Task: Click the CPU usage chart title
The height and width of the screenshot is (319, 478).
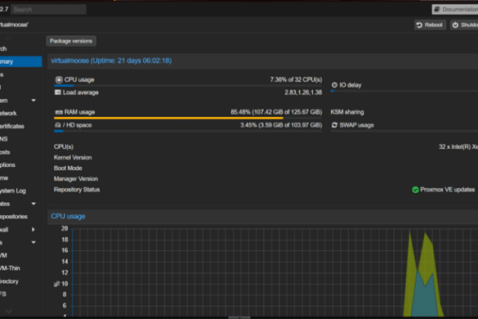Action: (68, 217)
